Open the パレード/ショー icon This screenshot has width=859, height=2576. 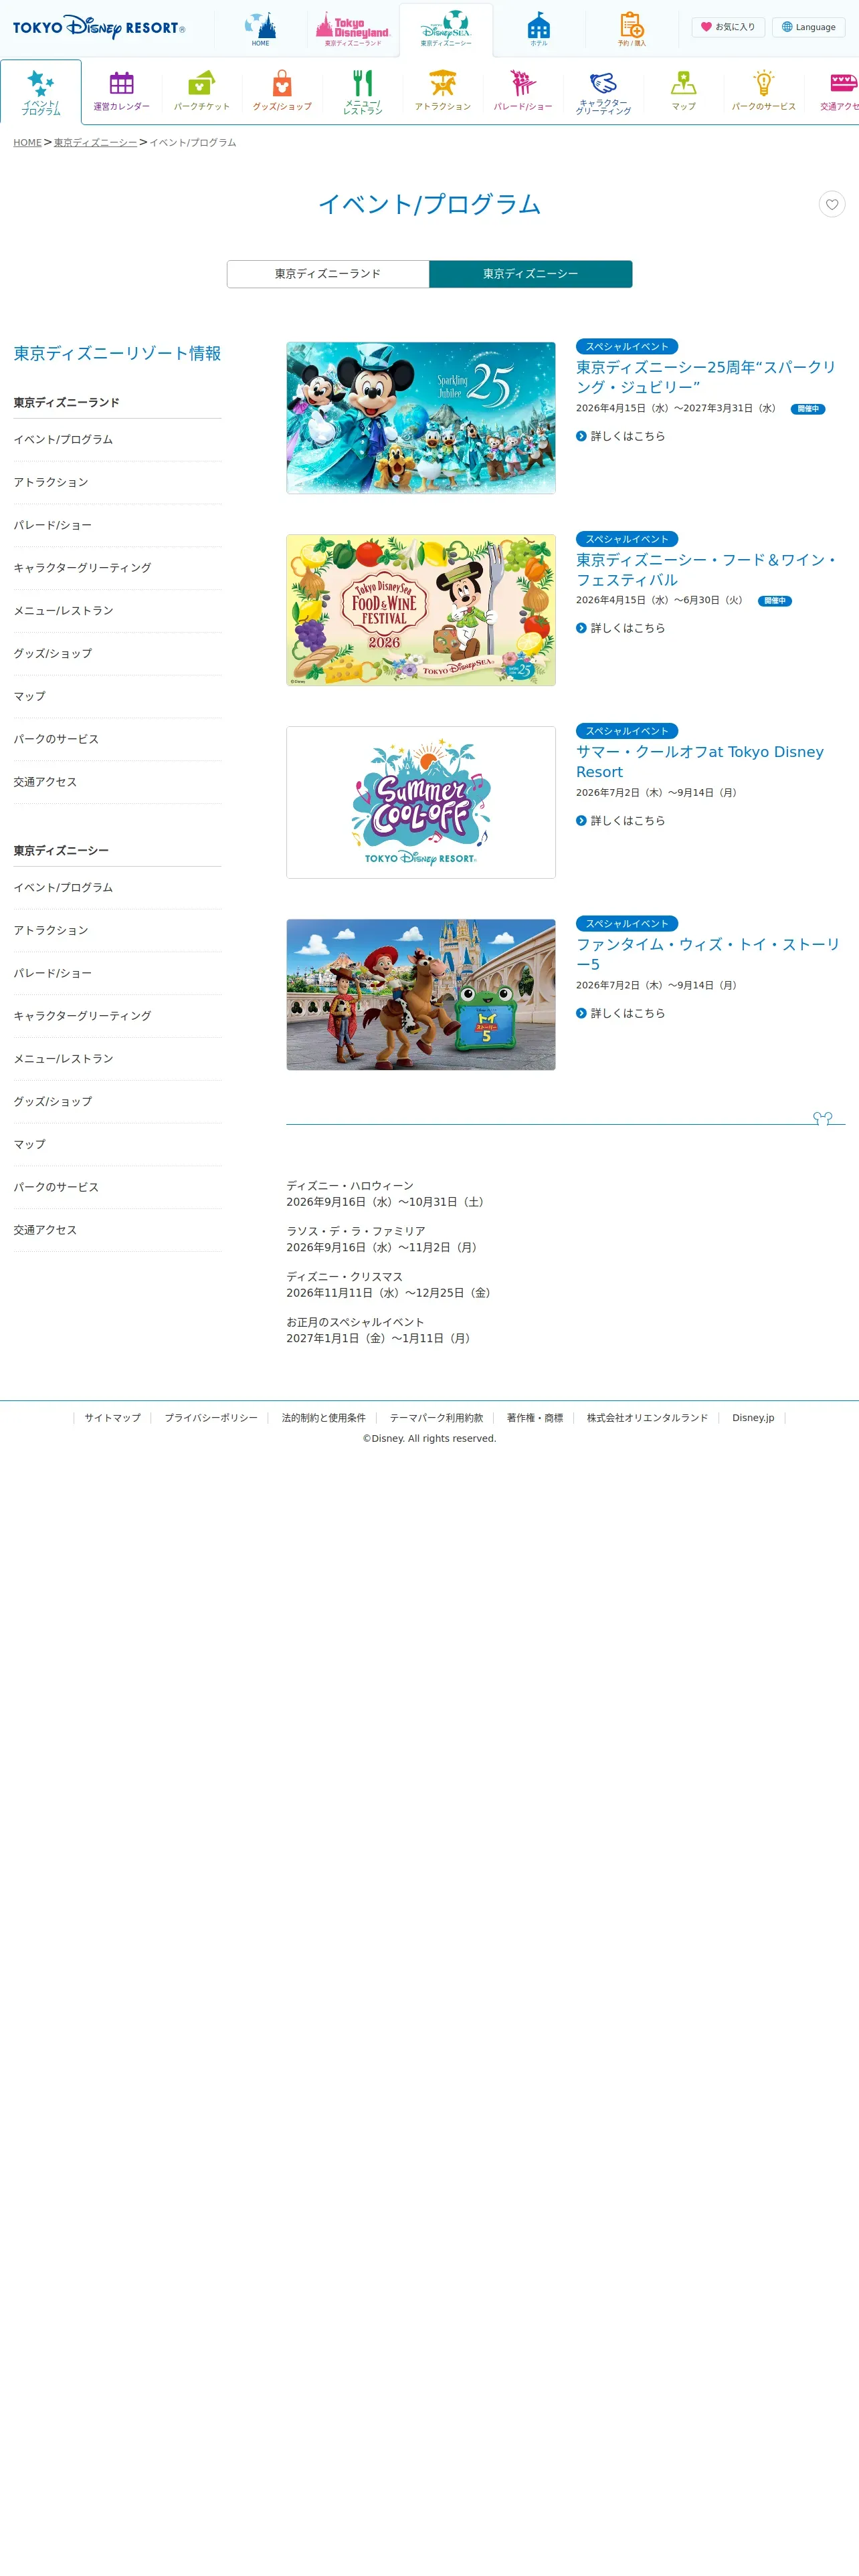(x=523, y=92)
